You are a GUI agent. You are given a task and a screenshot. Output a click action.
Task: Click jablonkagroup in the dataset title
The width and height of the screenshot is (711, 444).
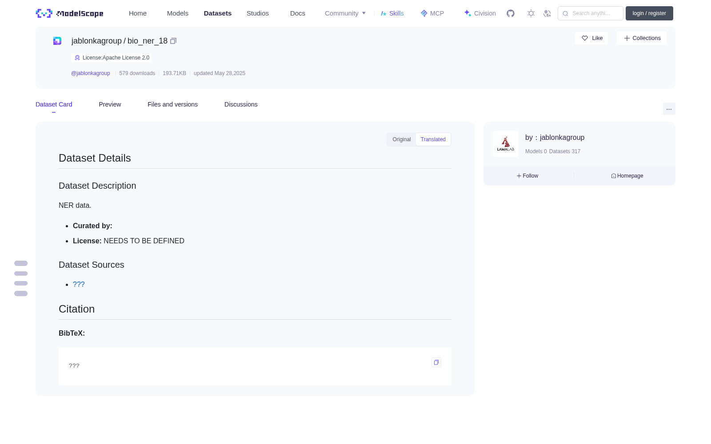point(96,41)
